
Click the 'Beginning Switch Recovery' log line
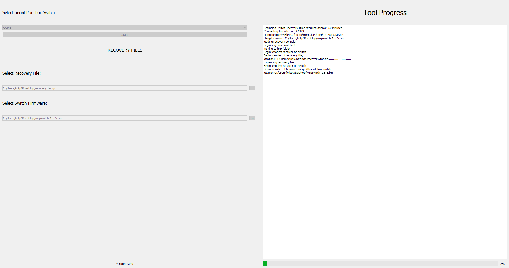click(303, 28)
